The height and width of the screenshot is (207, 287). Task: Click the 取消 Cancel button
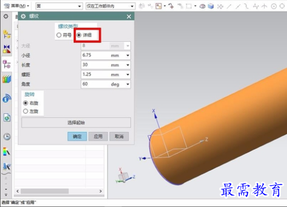(119, 136)
